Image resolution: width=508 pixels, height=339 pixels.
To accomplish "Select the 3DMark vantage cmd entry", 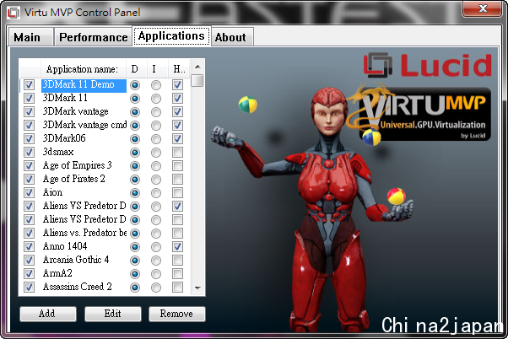I will (84, 125).
